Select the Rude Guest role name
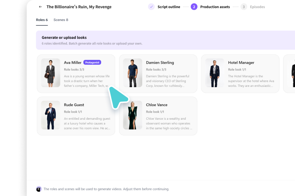Screen dimensions: 295x196 [74, 105]
